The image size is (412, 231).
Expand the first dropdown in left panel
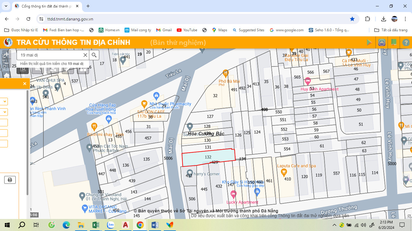(5, 102)
